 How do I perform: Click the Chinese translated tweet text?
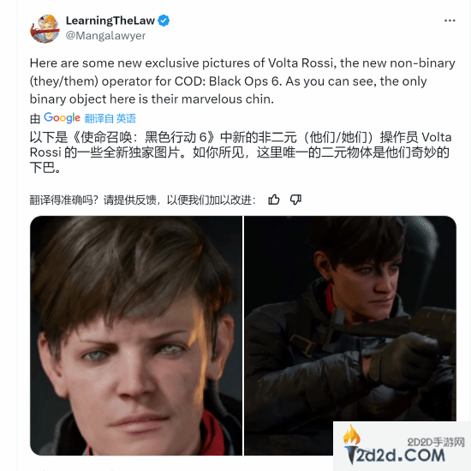pyautogui.click(x=241, y=152)
